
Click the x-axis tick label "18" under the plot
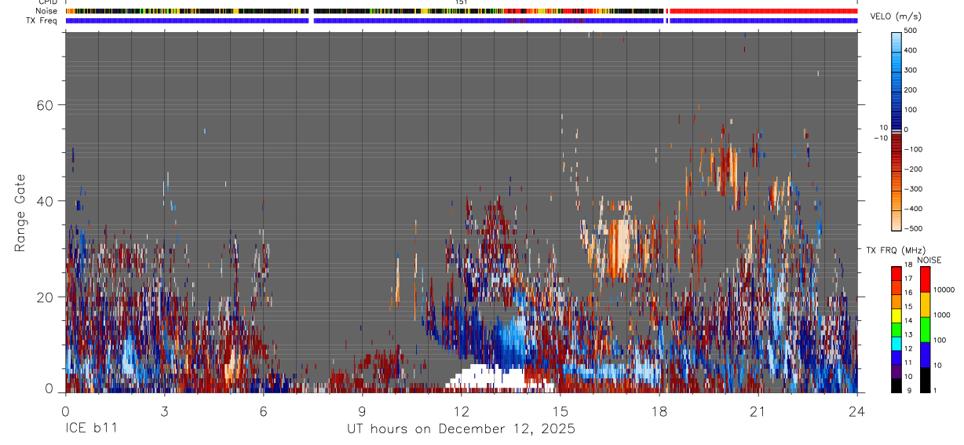pos(659,411)
